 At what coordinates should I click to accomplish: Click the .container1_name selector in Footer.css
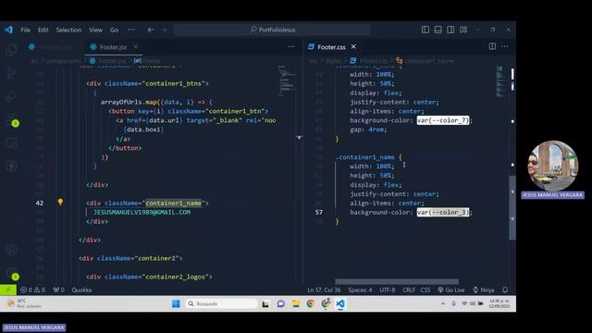click(364, 157)
